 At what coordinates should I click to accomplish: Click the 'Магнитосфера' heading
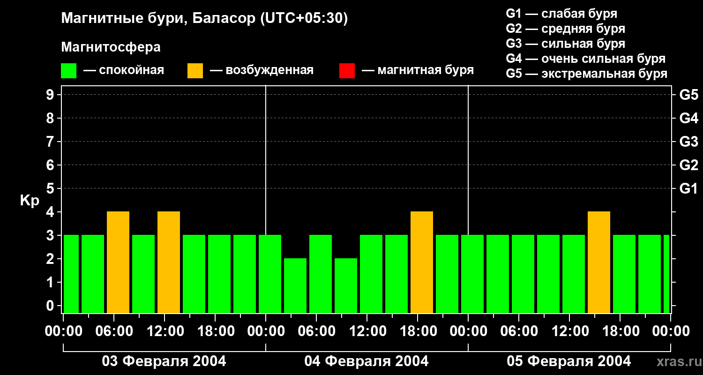[x=111, y=47]
